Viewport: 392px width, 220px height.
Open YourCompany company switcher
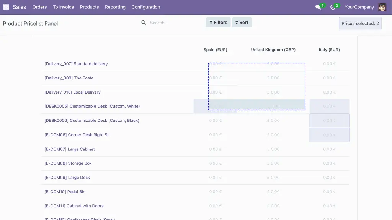tap(359, 7)
